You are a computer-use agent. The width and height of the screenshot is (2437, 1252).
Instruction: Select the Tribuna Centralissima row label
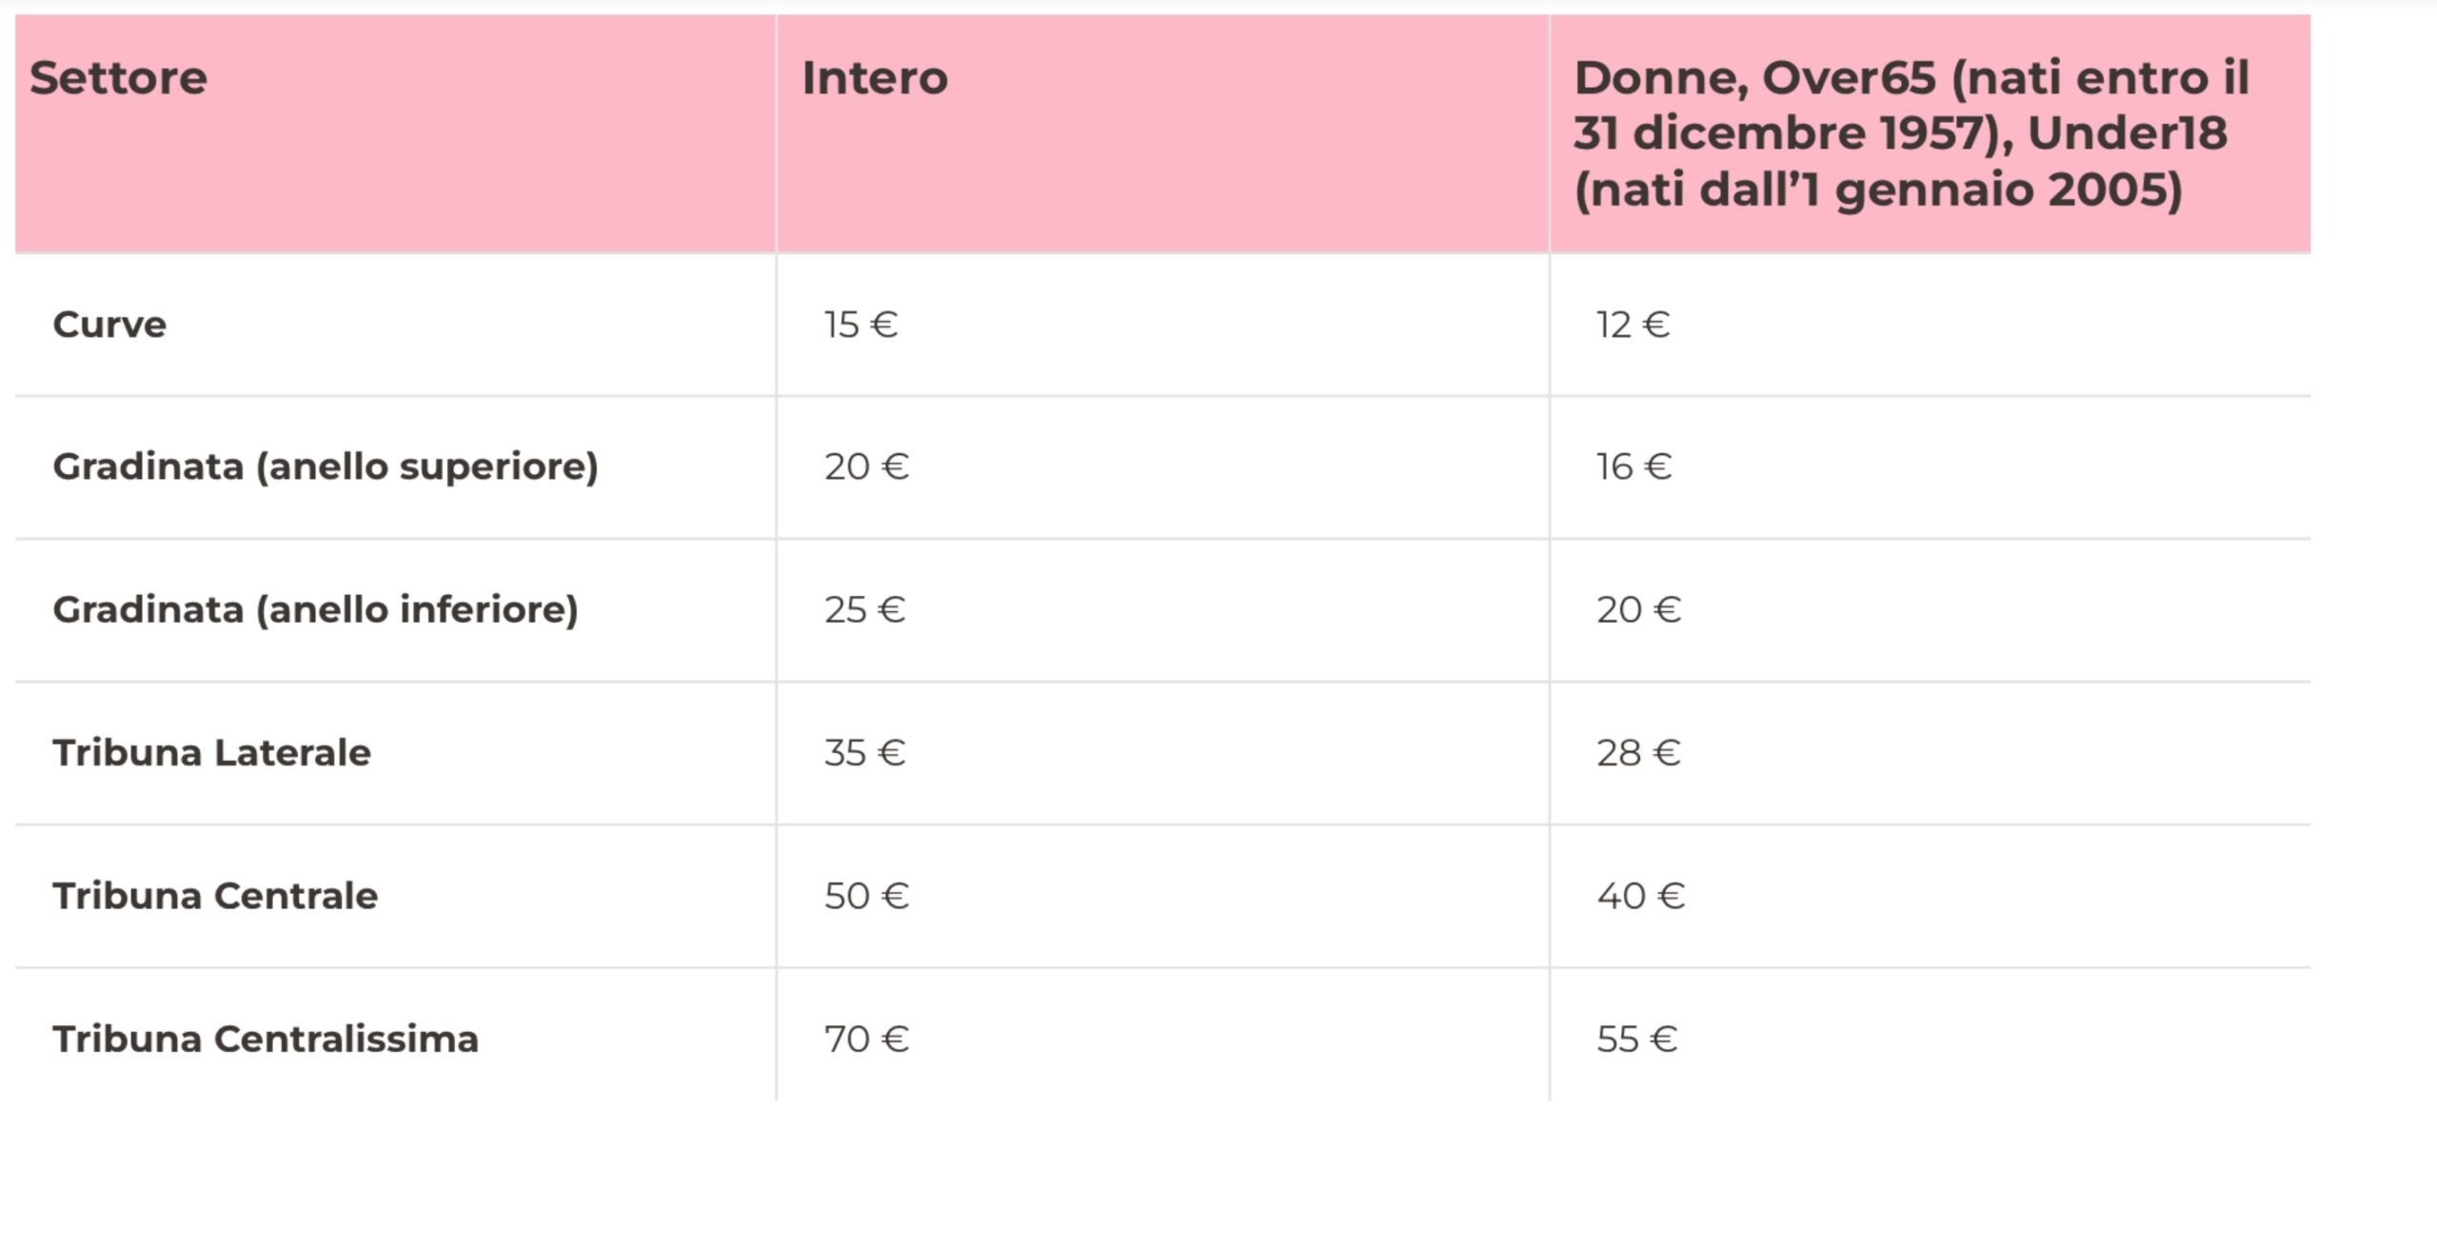point(266,1039)
